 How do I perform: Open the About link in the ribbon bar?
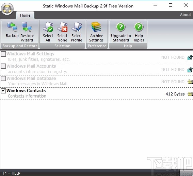(x=186, y=15)
